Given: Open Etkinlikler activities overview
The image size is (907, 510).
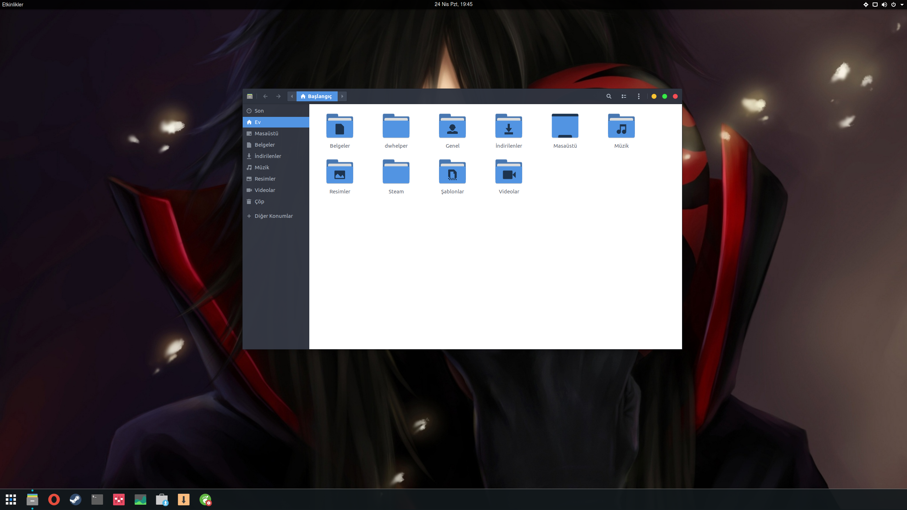Looking at the screenshot, I should coord(13,5).
